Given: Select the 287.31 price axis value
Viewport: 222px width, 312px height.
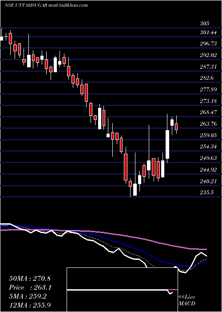Looking at the screenshot, I should pyautogui.click(x=208, y=67).
